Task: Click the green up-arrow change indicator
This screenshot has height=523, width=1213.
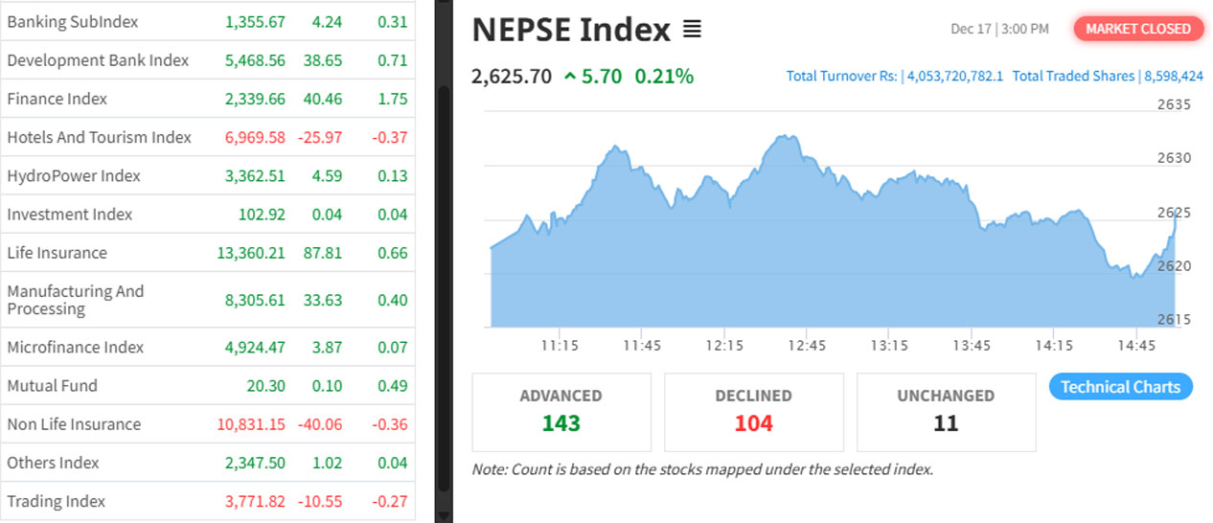Action: (570, 77)
